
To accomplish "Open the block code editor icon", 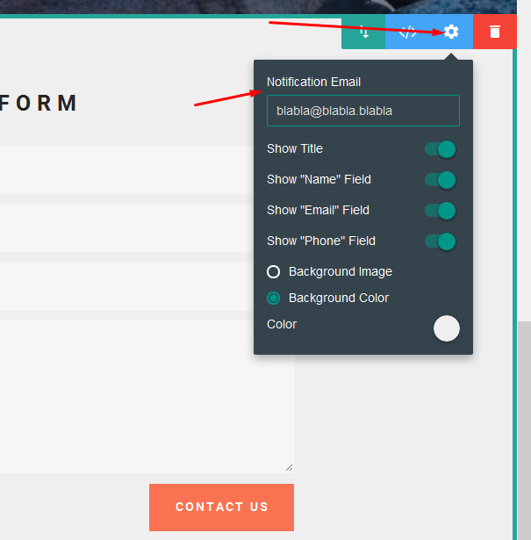I will point(407,32).
